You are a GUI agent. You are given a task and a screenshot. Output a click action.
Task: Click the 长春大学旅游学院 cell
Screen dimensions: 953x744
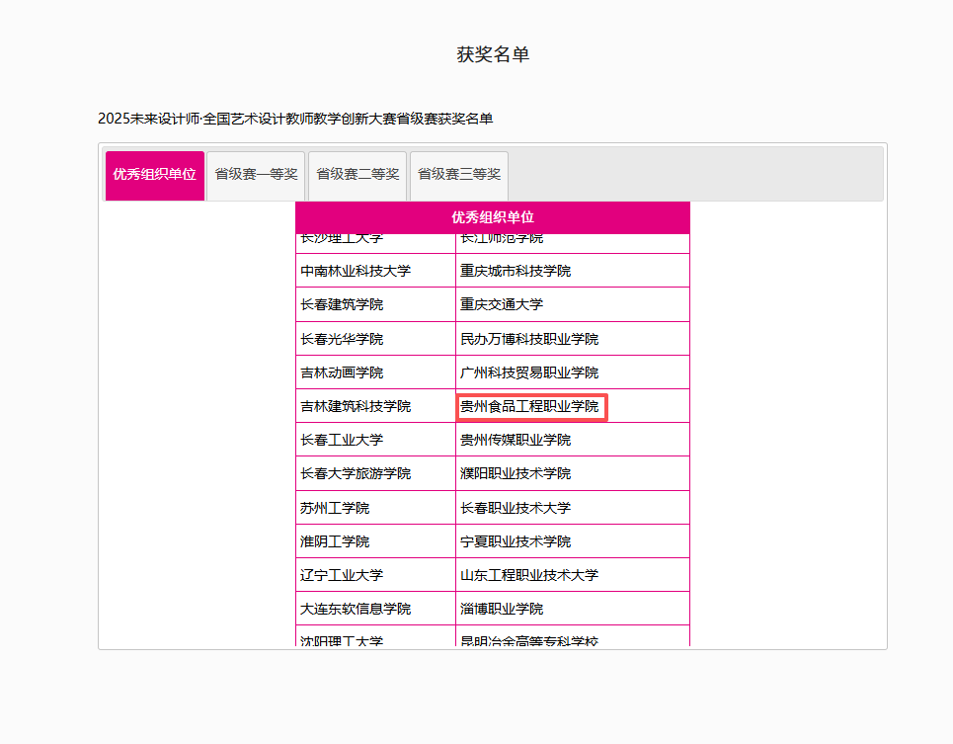tap(356, 473)
